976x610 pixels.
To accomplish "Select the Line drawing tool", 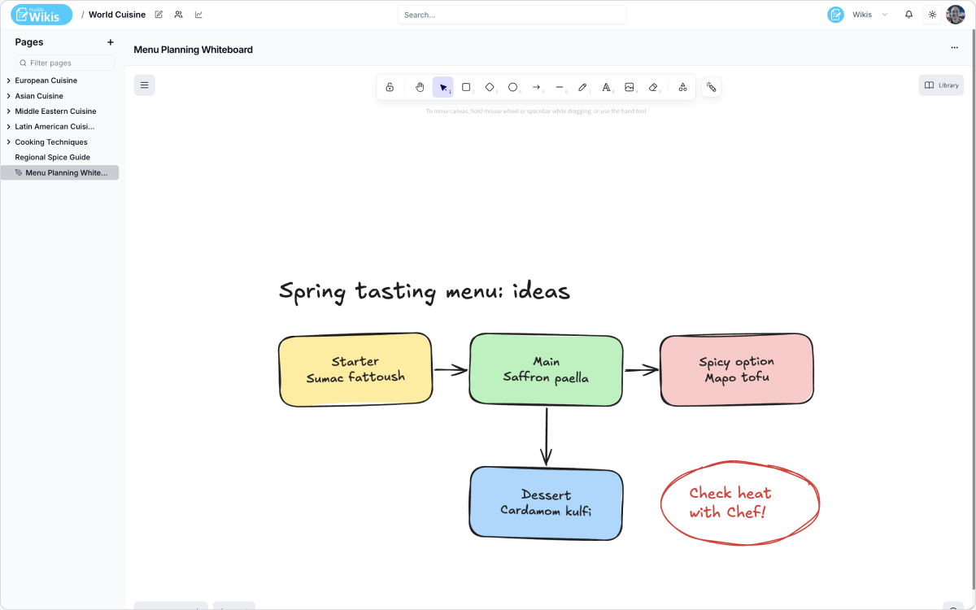I will 560,87.
